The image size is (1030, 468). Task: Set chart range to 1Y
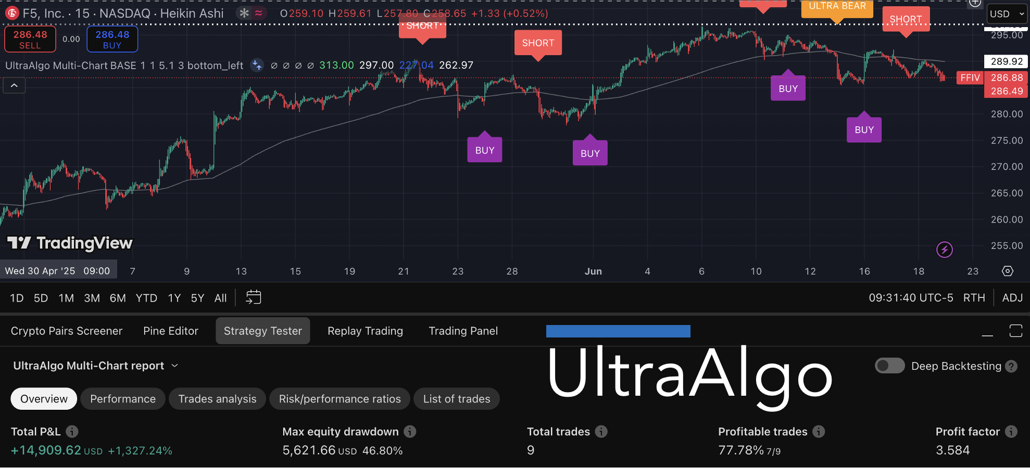click(174, 298)
